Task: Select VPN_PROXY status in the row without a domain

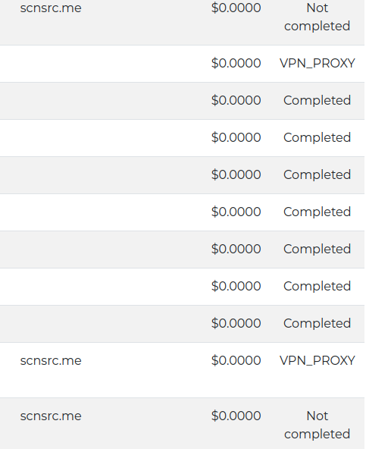Action: (317, 63)
